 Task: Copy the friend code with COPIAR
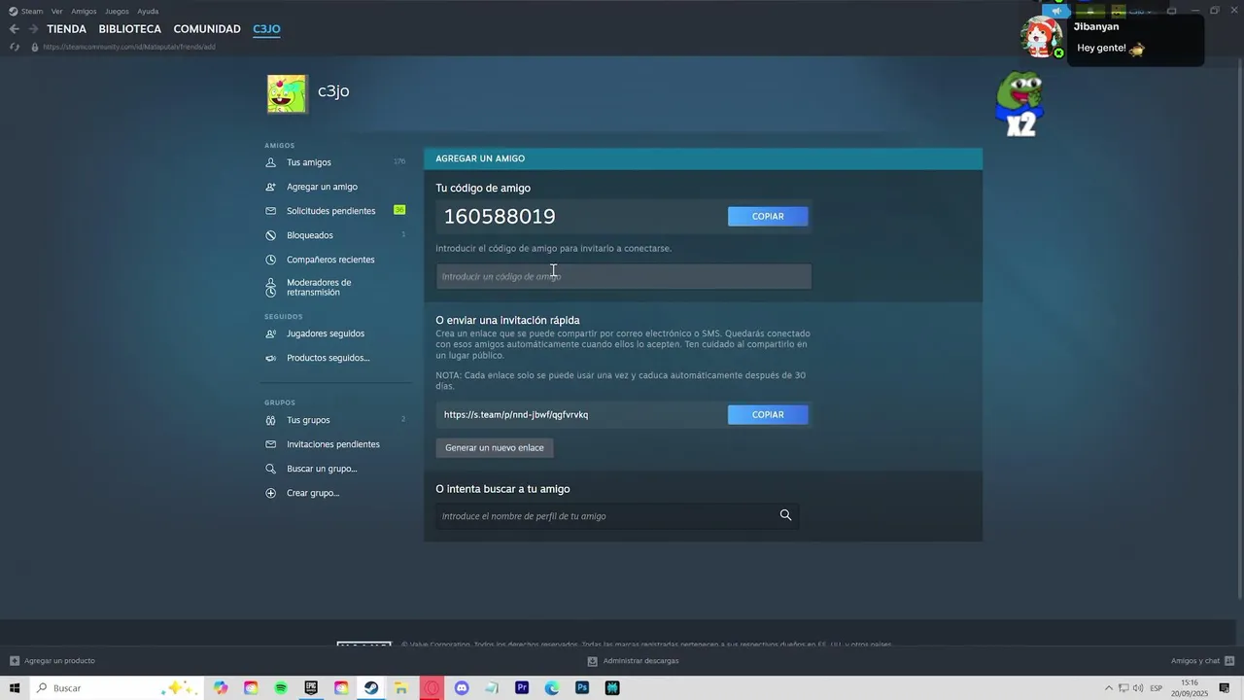pyautogui.click(x=768, y=216)
